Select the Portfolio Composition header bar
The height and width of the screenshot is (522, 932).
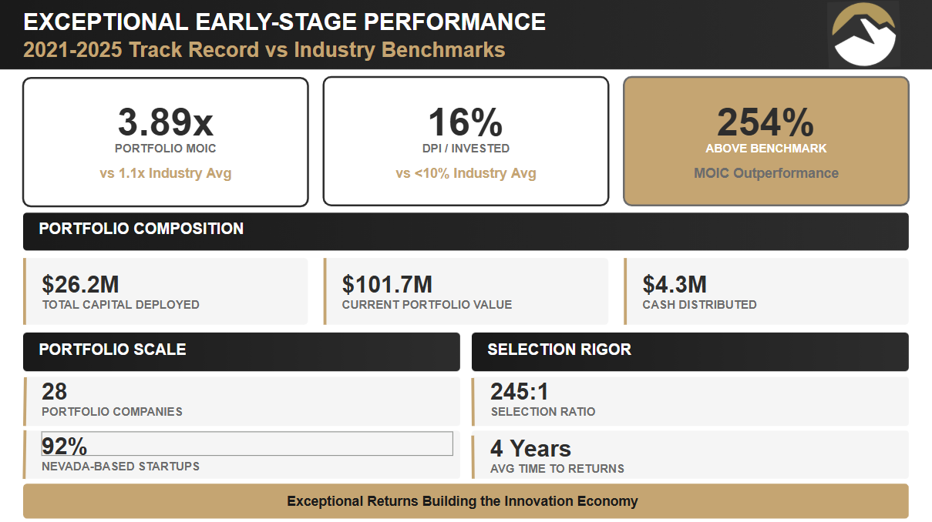click(x=466, y=231)
